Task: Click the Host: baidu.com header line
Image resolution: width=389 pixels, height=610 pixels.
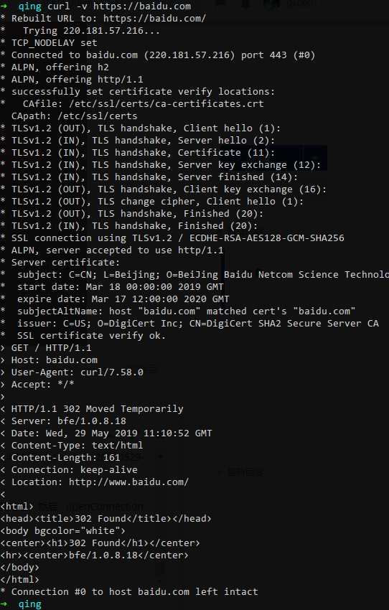Action: 55,360
